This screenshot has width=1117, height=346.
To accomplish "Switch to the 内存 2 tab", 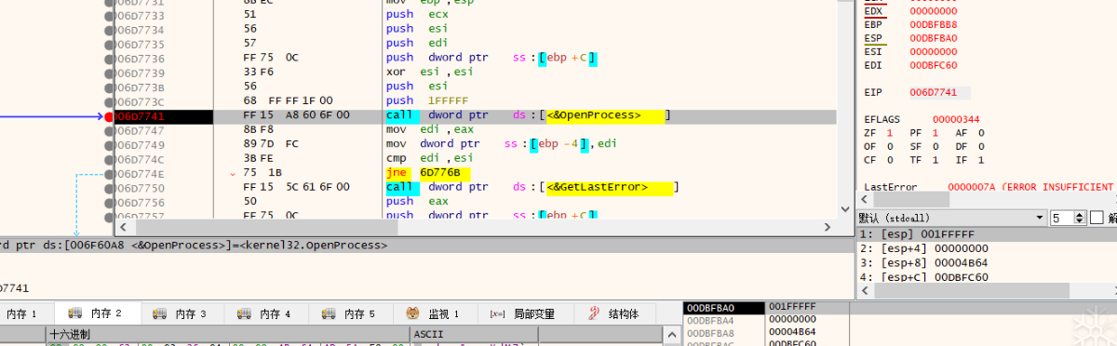I will 97,314.
